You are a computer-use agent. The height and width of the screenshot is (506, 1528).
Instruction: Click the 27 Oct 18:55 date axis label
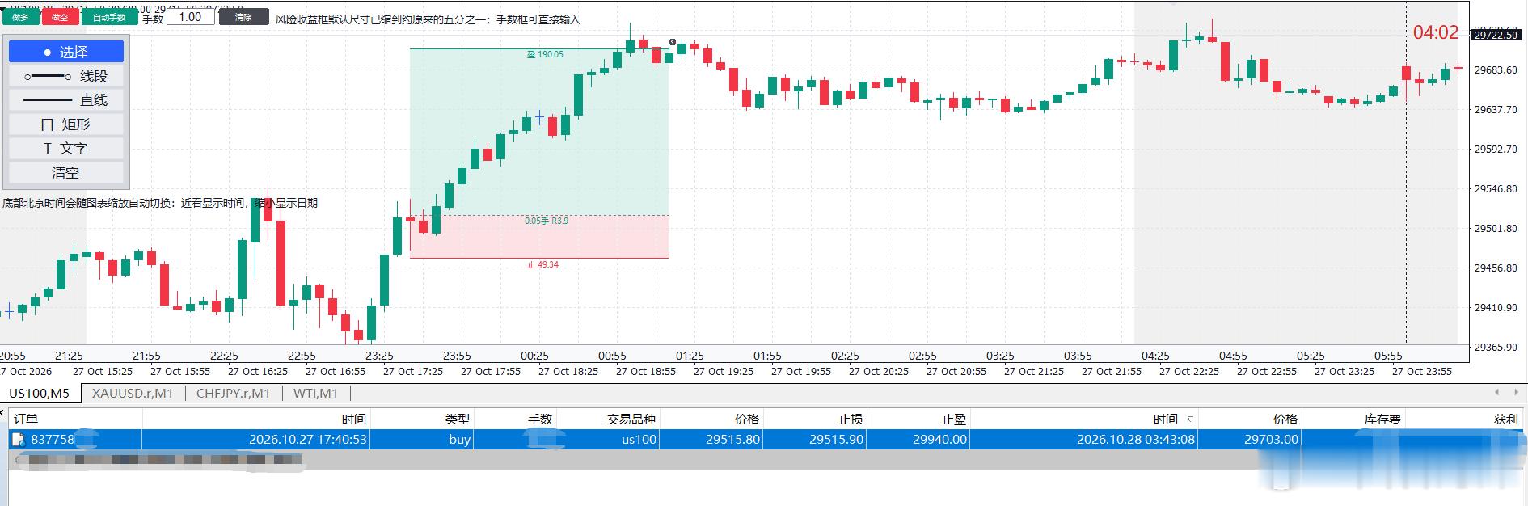[646, 372]
